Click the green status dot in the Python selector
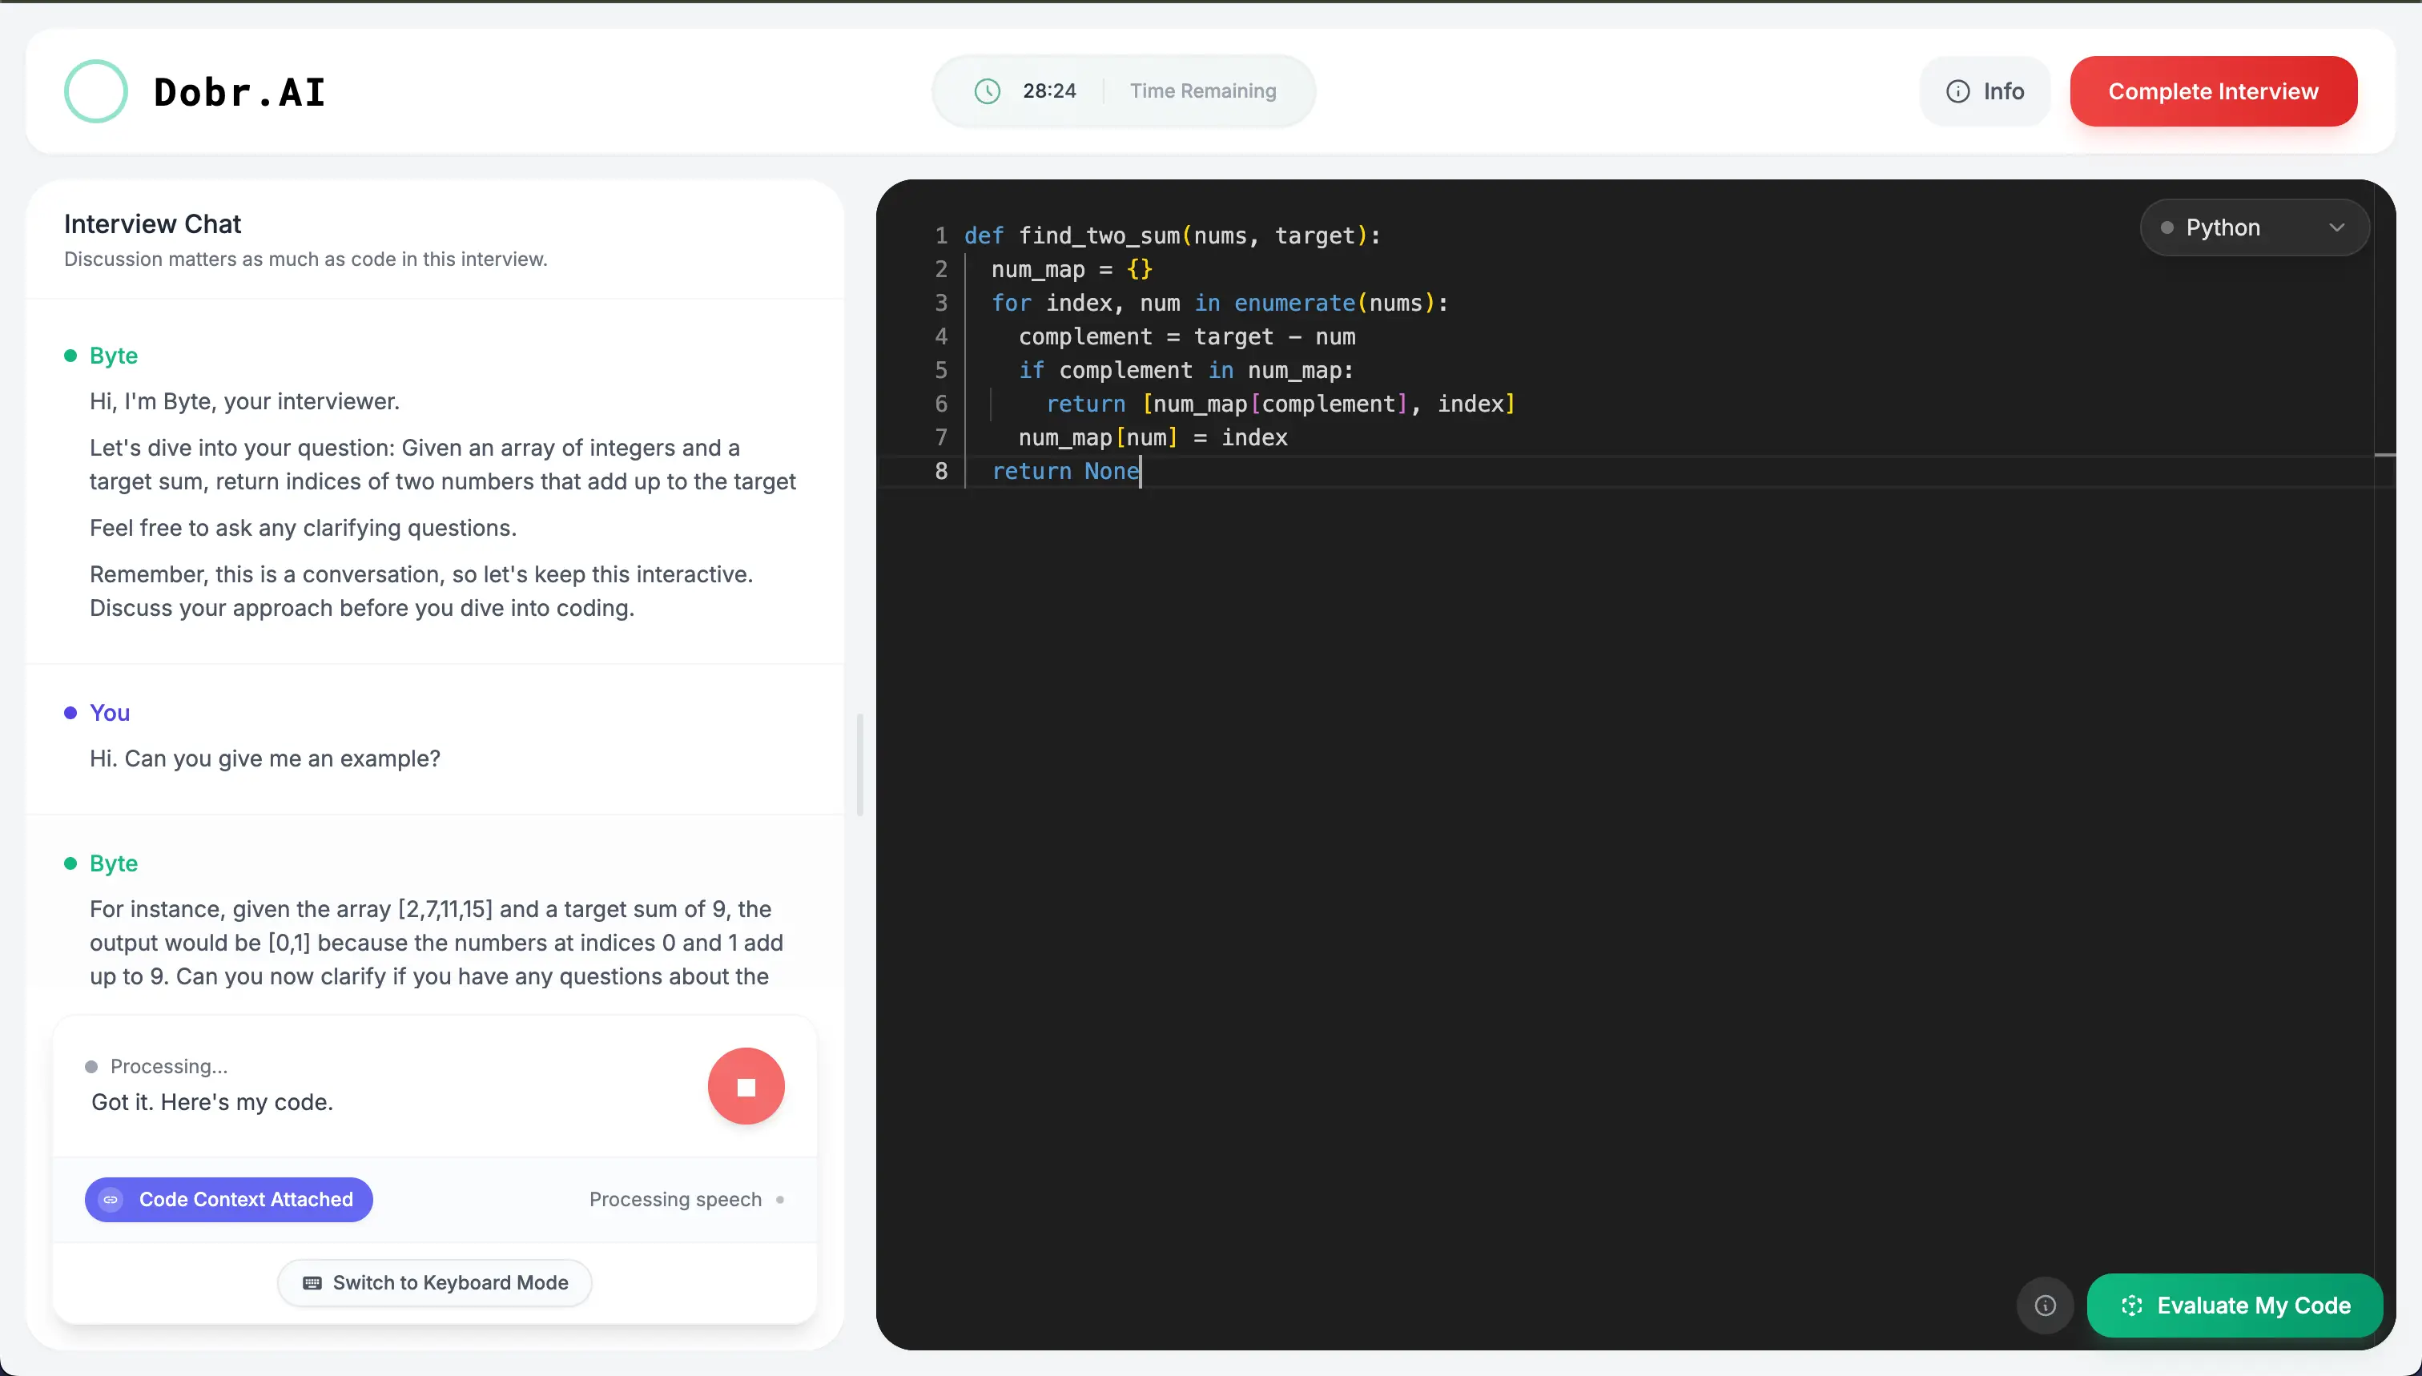 (2168, 227)
